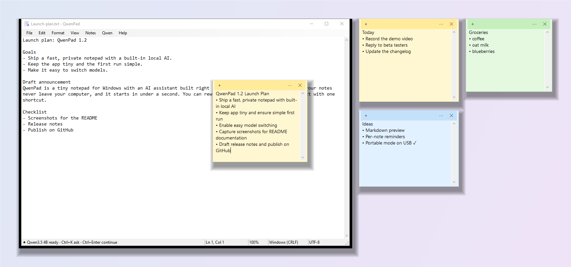The width and height of the screenshot is (571, 267).
Task: Open the File menu
Action: coord(29,33)
